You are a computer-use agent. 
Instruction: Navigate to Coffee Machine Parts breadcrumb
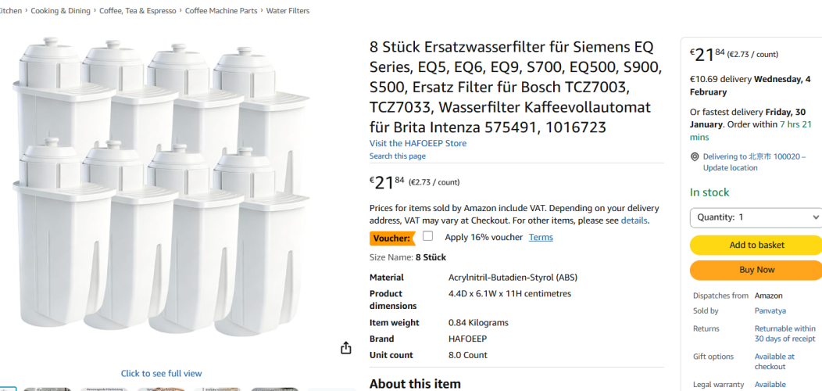(221, 11)
